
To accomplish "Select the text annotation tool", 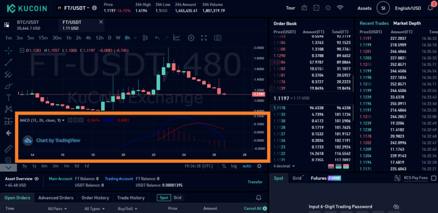I will 8,98.
